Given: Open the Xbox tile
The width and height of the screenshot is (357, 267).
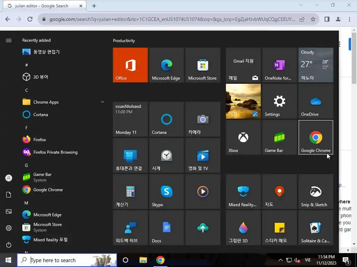Looking at the screenshot, I should (x=243, y=137).
